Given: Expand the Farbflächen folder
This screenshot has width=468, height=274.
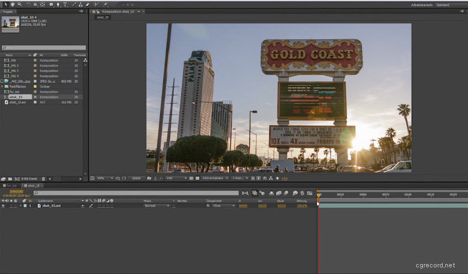Looking at the screenshot, I should click(2, 87).
